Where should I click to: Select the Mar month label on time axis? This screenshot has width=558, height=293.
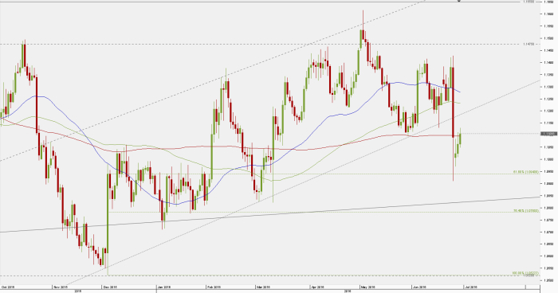(262, 287)
